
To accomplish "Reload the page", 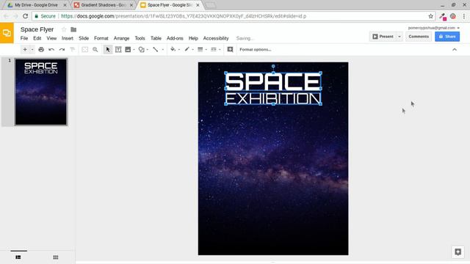I will 26,16.
